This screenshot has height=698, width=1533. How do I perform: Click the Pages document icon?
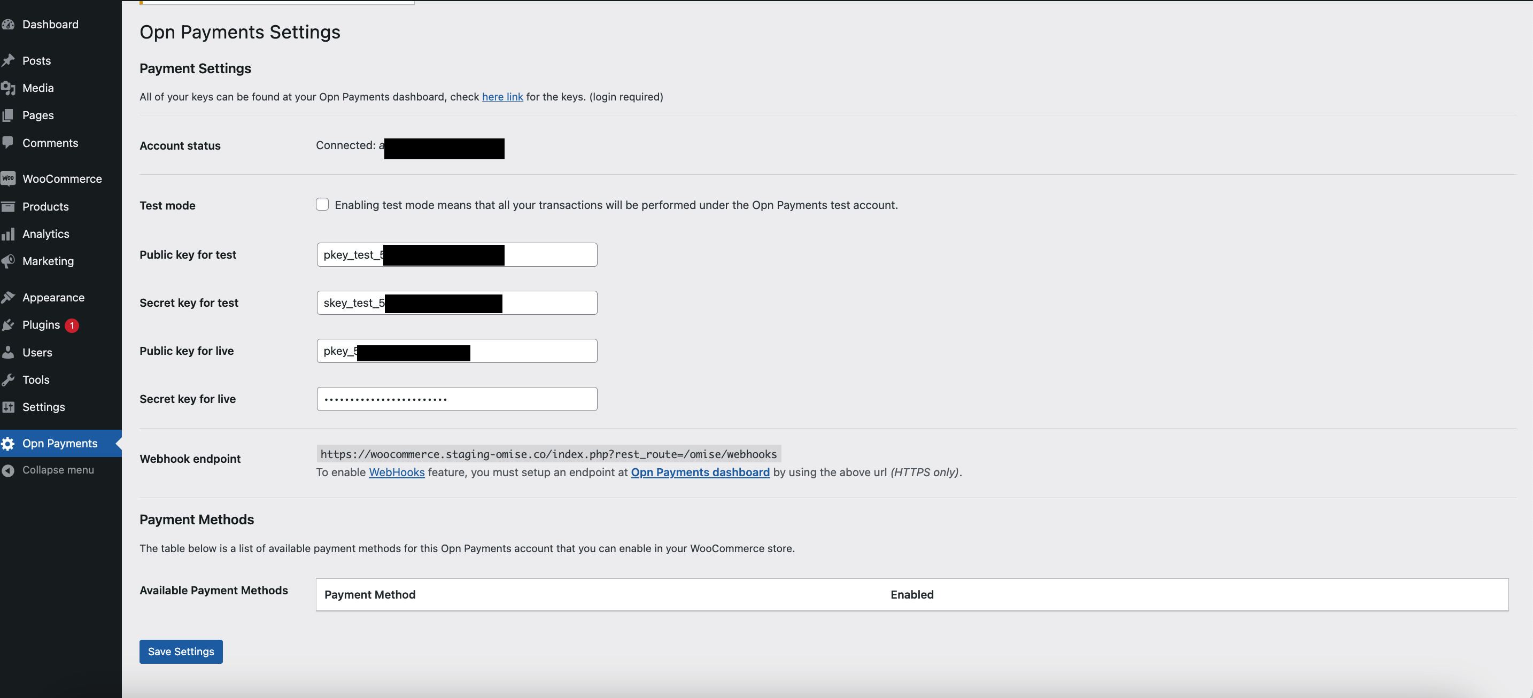(x=9, y=115)
